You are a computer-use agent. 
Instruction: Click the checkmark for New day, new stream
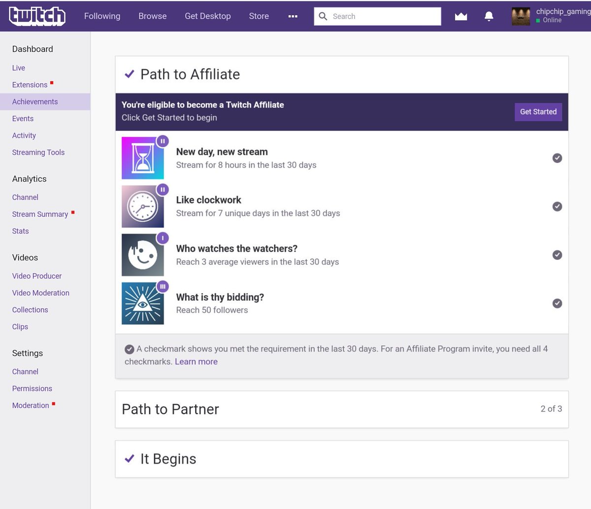point(557,158)
